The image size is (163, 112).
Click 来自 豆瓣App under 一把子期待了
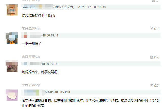click(31, 57)
